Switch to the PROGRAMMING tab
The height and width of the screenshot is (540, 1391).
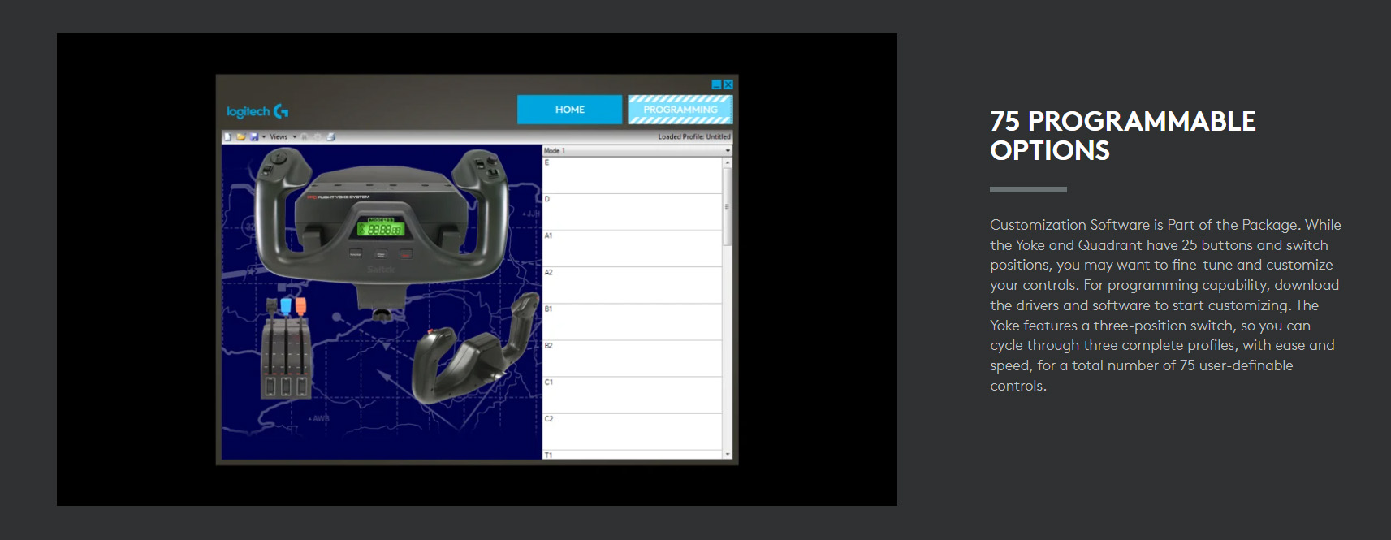click(680, 110)
